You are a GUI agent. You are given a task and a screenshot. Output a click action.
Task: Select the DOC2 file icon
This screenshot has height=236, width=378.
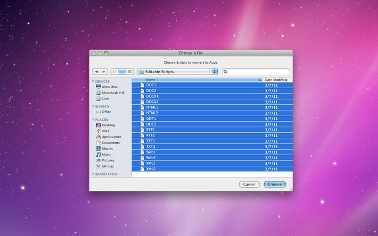[142, 91]
